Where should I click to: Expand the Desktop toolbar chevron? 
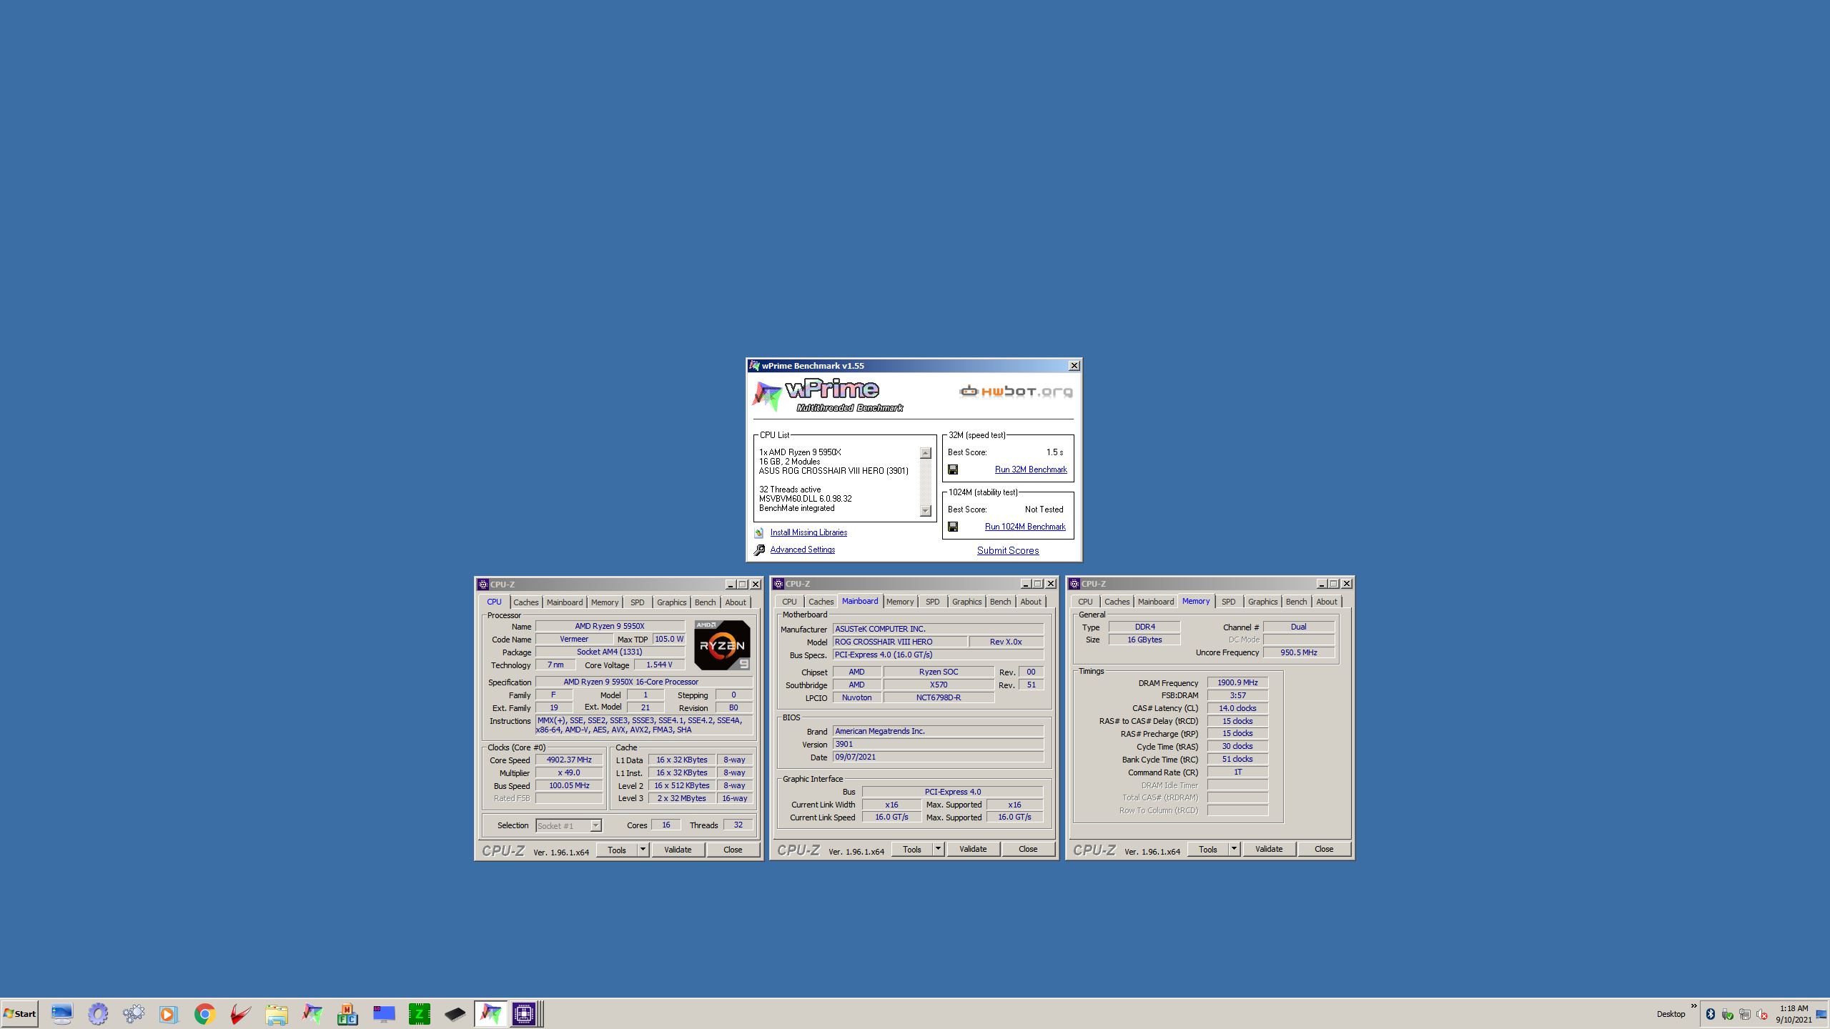tap(1693, 1005)
